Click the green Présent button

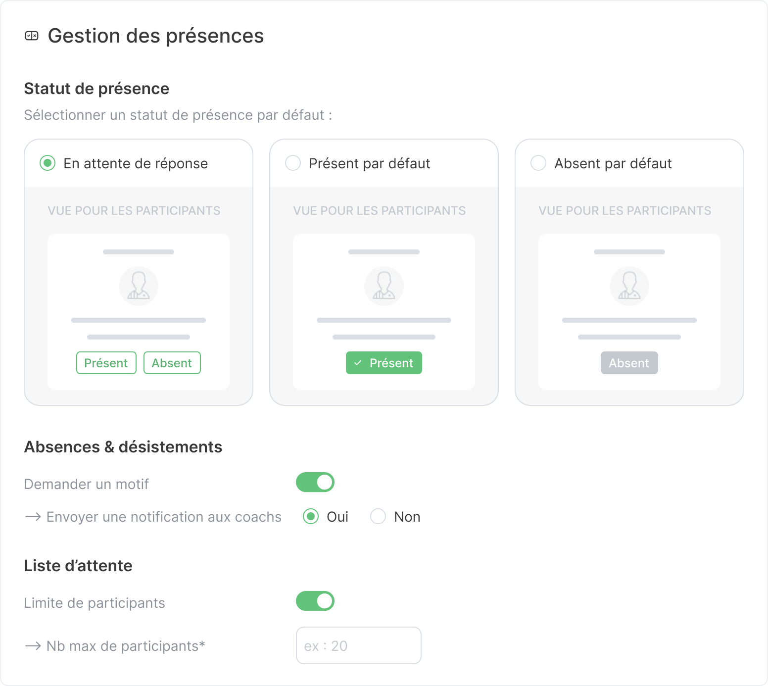coord(384,362)
